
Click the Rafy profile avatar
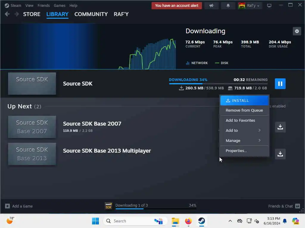[242, 6]
